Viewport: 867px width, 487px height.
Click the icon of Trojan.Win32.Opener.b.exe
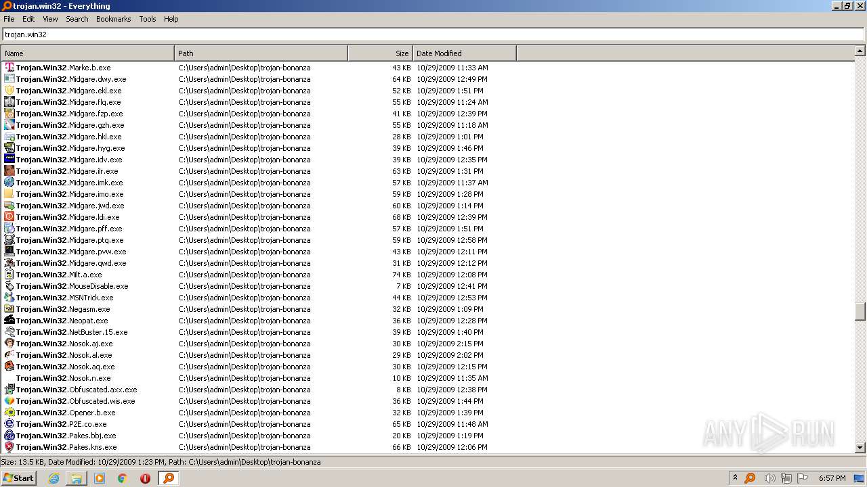[9, 413]
